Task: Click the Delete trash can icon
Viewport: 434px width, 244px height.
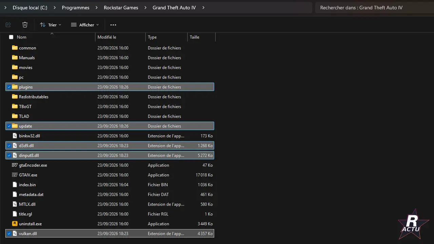Action: pos(25,25)
